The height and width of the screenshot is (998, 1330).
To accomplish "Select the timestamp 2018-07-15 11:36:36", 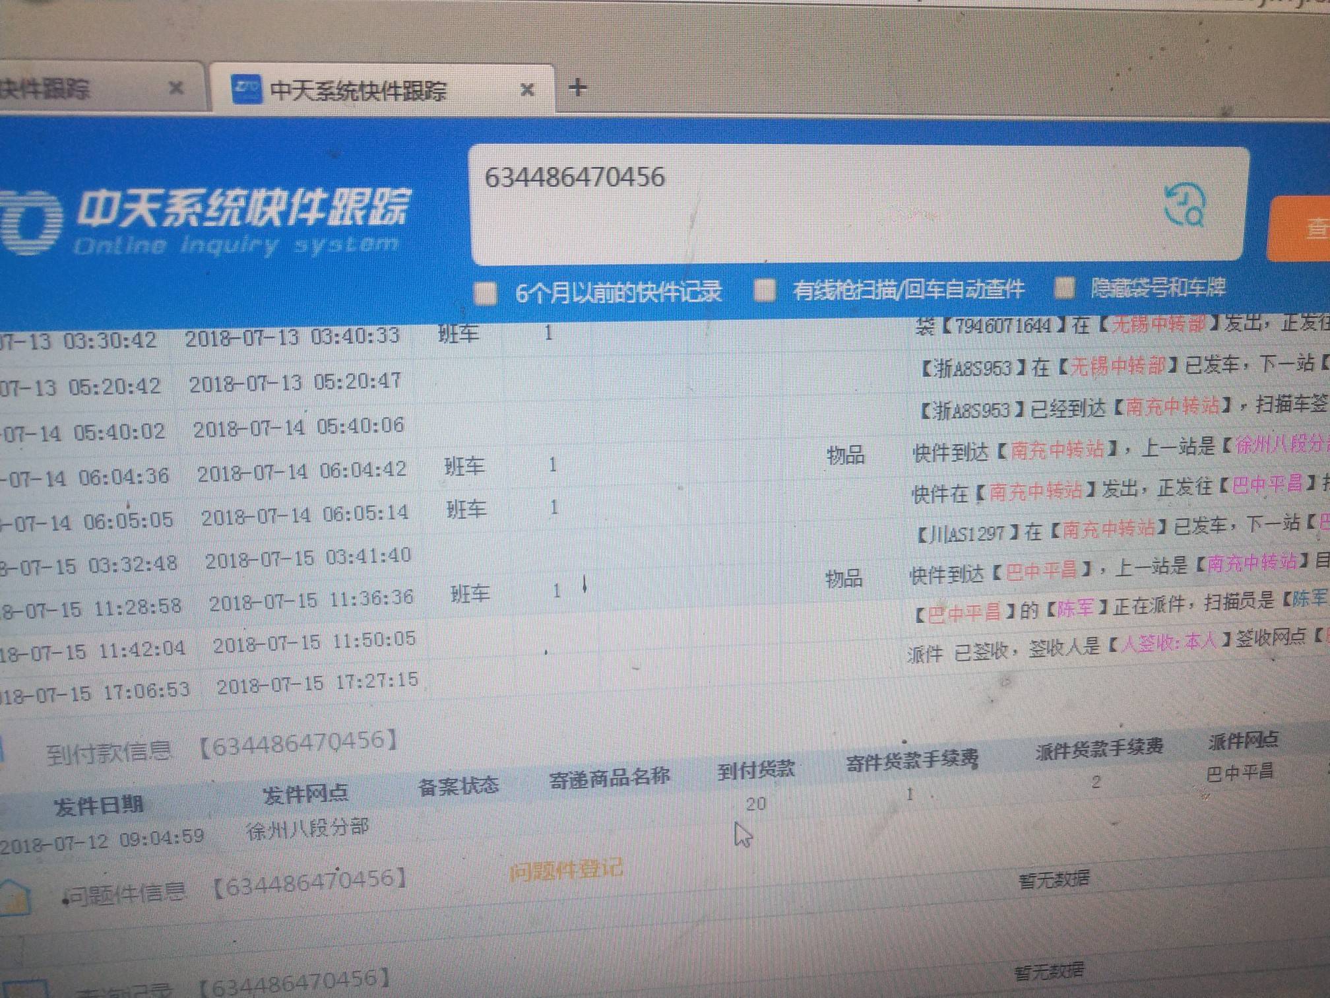I will click(311, 601).
